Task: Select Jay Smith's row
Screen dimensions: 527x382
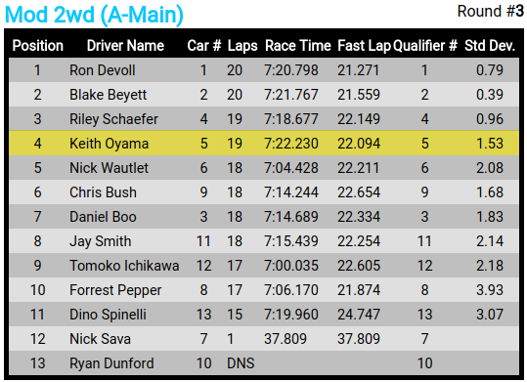Action: (264, 241)
